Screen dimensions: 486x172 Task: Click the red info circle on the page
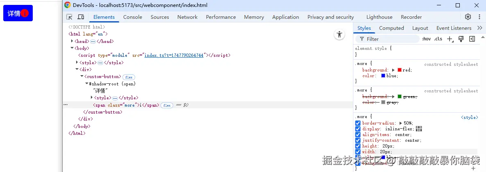coord(25,13)
